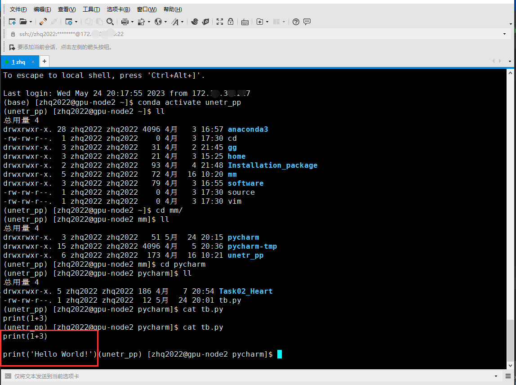This screenshot has width=516, height=385.
Task: Click the tab arrangement layout icon
Action: click(276, 22)
